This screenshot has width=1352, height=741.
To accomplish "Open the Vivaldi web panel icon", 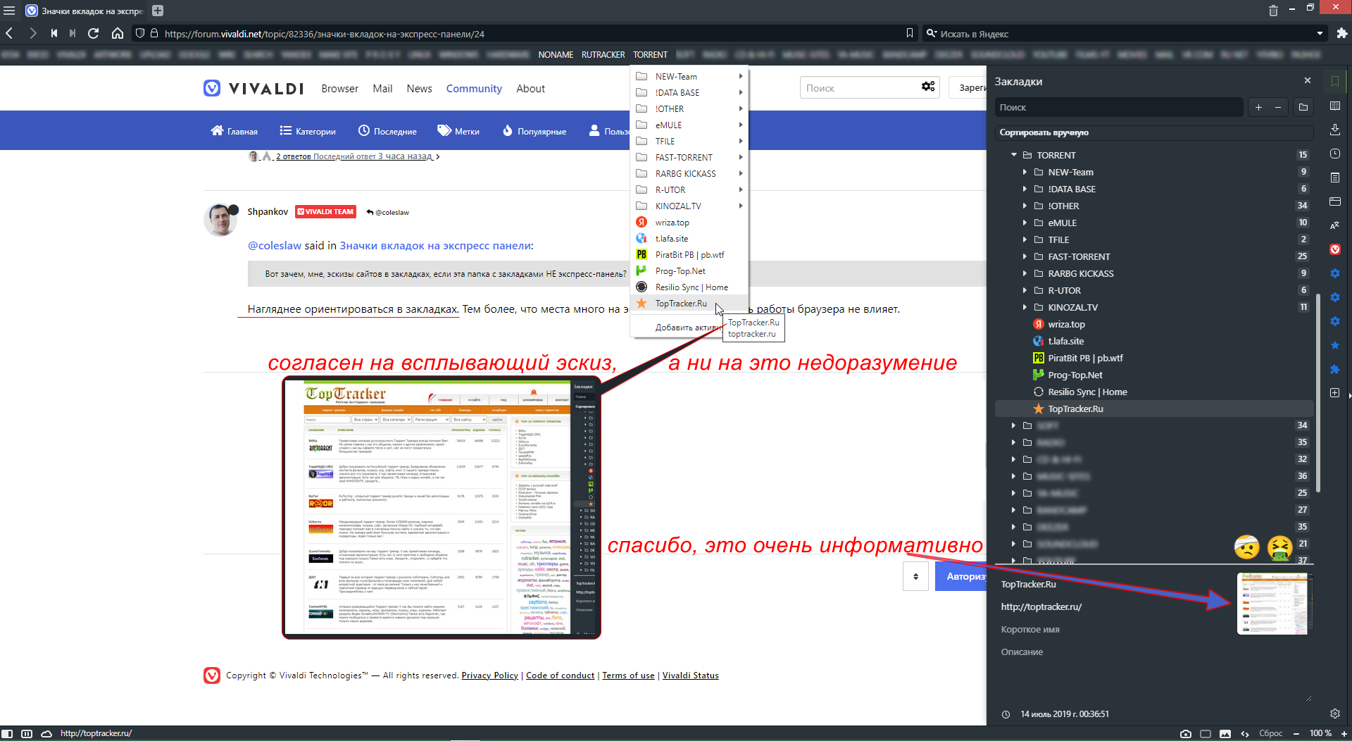I will click(x=1334, y=249).
